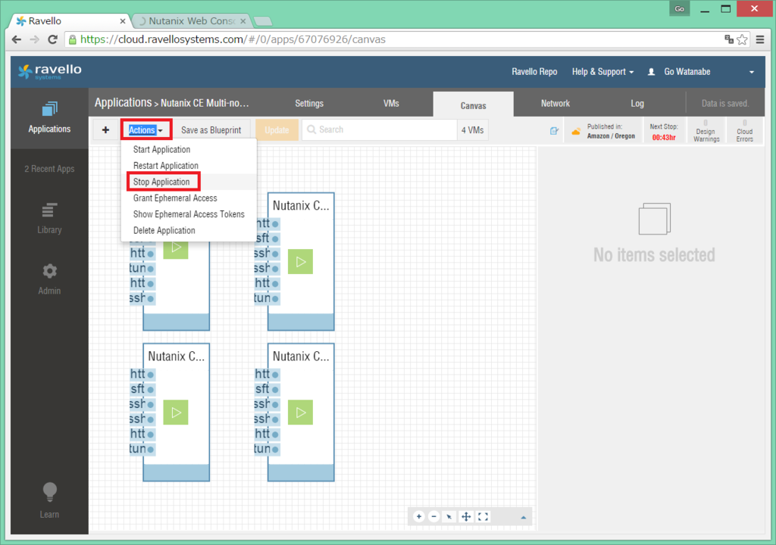Reload the page with refresh icon

[52, 39]
